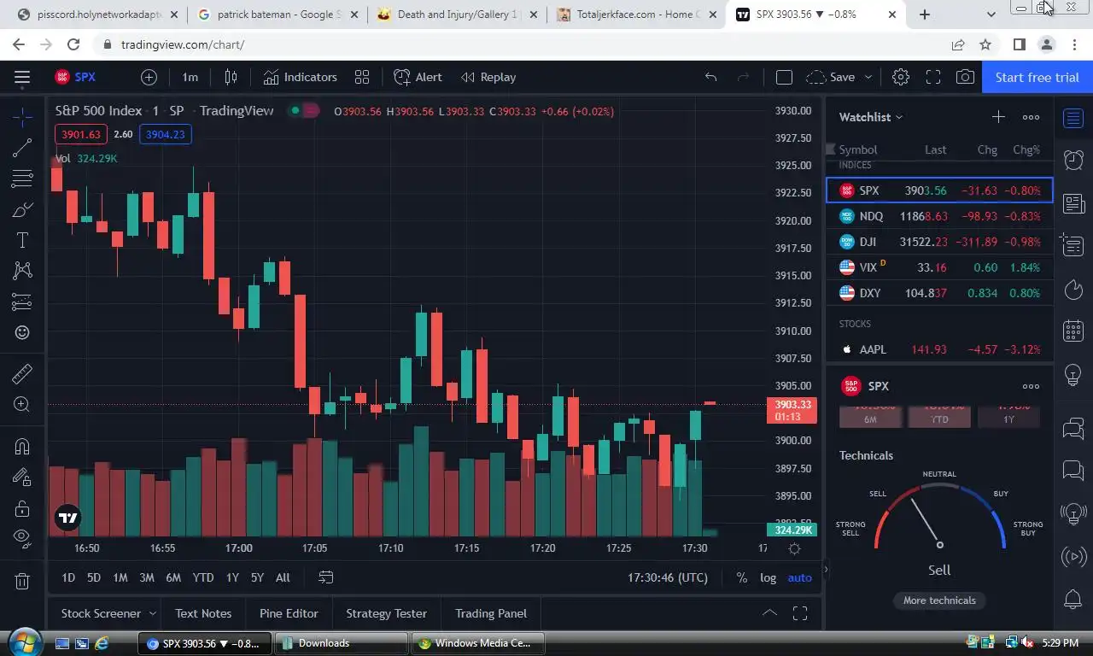Toggle magnet mode for drawings
Viewport: 1093px width, 656px height.
pos(22,446)
